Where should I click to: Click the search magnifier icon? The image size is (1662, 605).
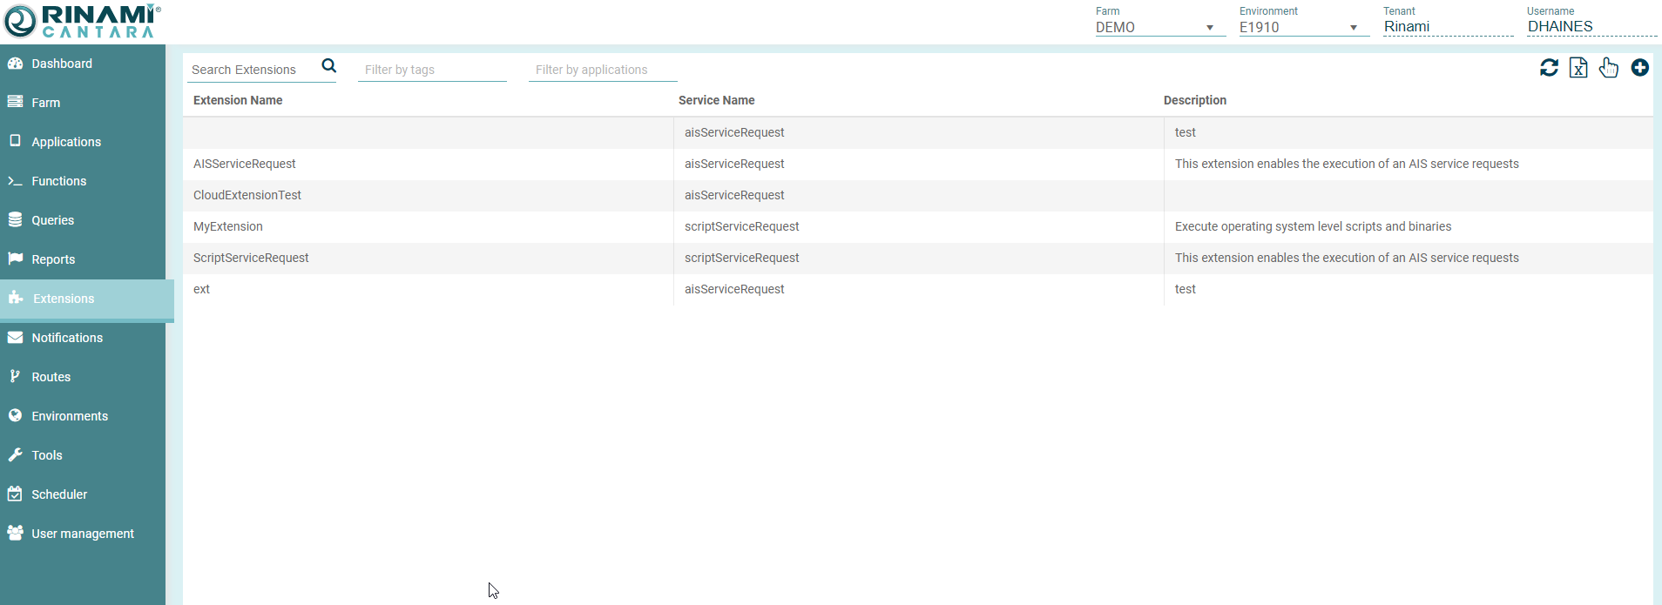(x=328, y=66)
